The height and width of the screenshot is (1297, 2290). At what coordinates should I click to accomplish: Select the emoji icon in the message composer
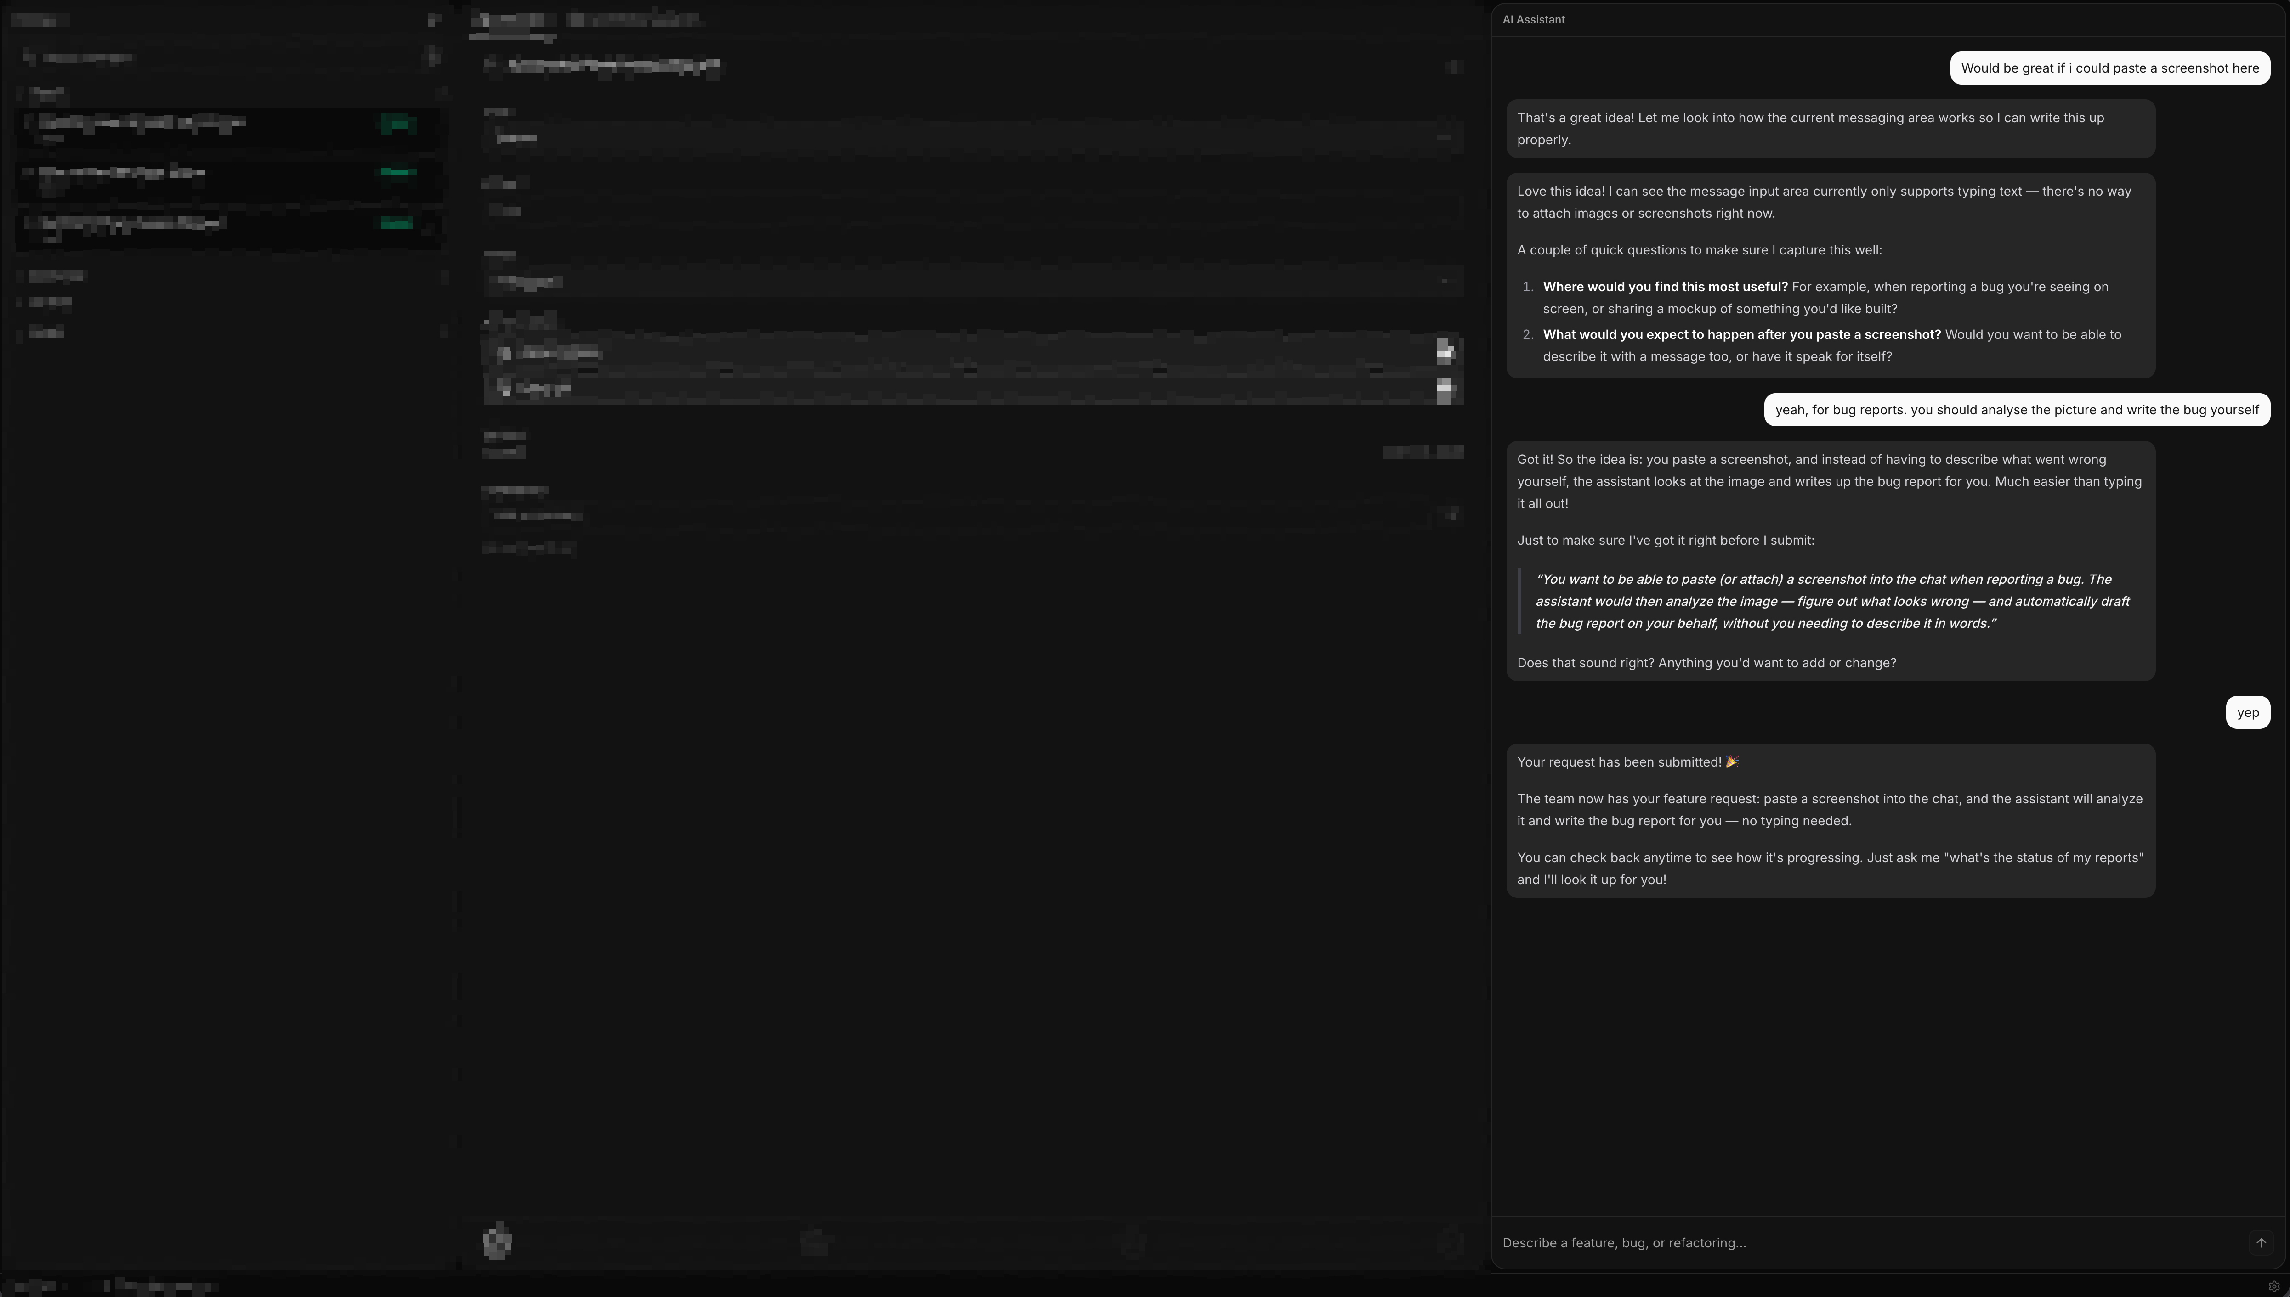497,1242
